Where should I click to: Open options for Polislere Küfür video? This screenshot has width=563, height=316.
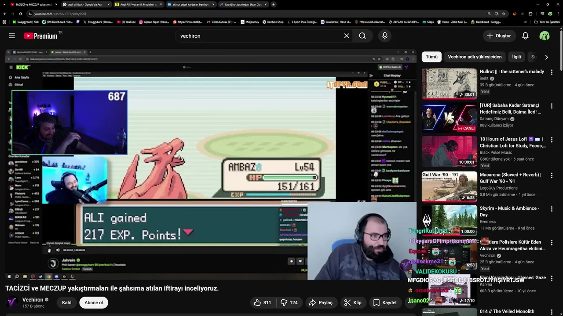[x=552, y=242]
